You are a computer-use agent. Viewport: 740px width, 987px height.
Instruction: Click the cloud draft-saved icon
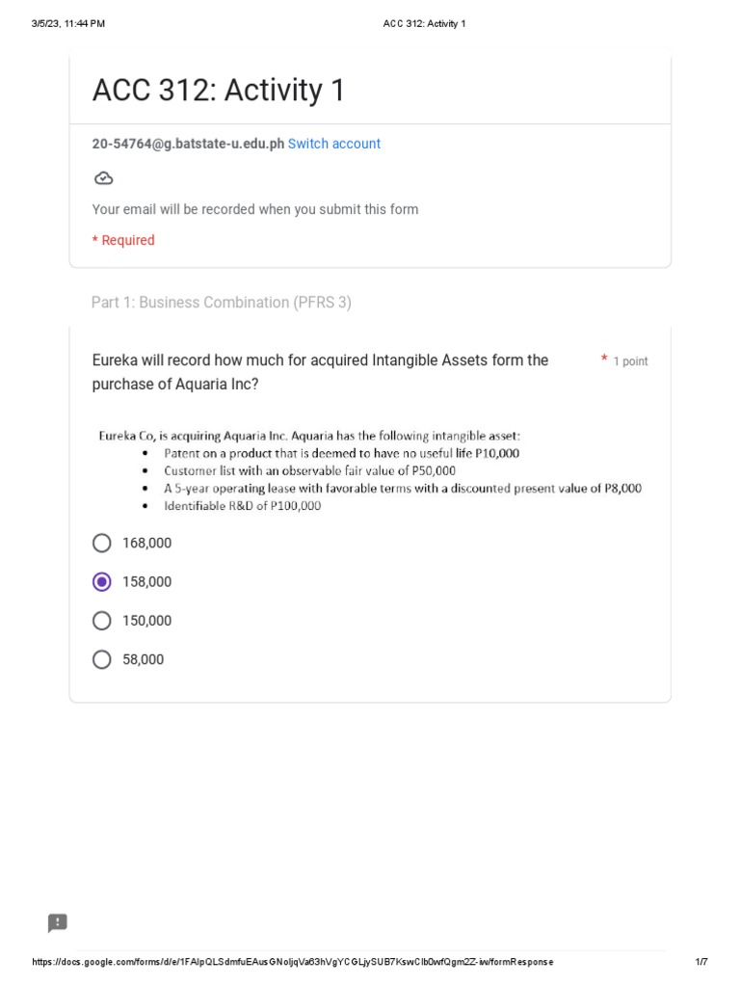(x=103, y=177)
